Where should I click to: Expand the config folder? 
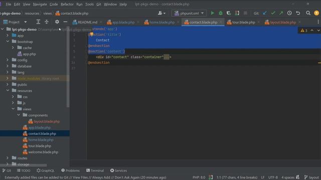click(x=8, y=60)
